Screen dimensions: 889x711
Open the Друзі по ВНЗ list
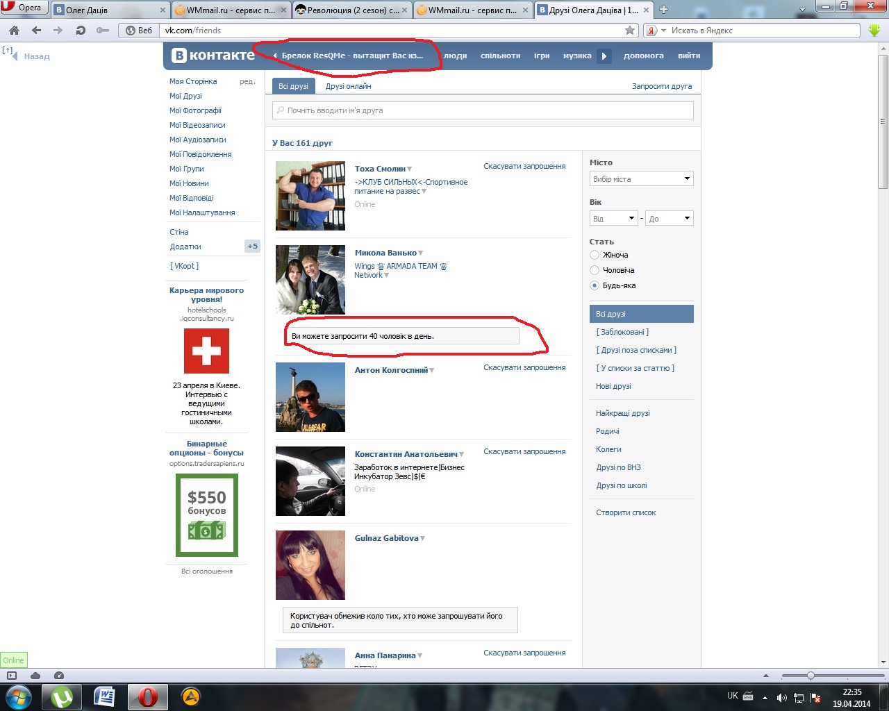(618, 468)
